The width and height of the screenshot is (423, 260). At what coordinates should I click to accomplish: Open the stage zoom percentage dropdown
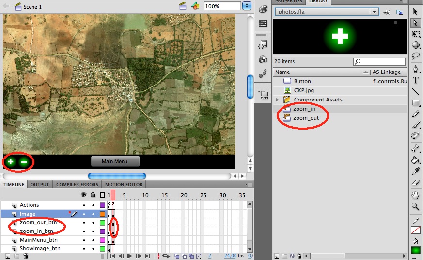247,6
